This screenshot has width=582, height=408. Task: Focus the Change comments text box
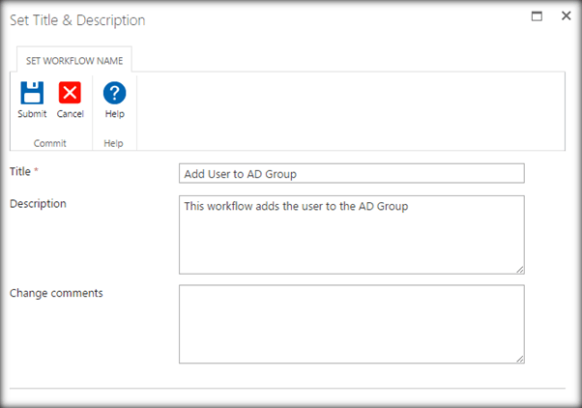click(351, 324)
